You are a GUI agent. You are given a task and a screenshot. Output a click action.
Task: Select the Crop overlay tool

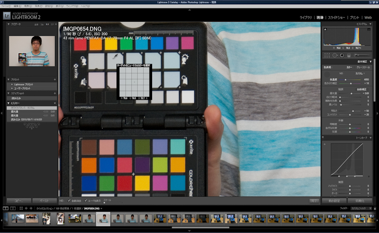[x=327, y=55]
